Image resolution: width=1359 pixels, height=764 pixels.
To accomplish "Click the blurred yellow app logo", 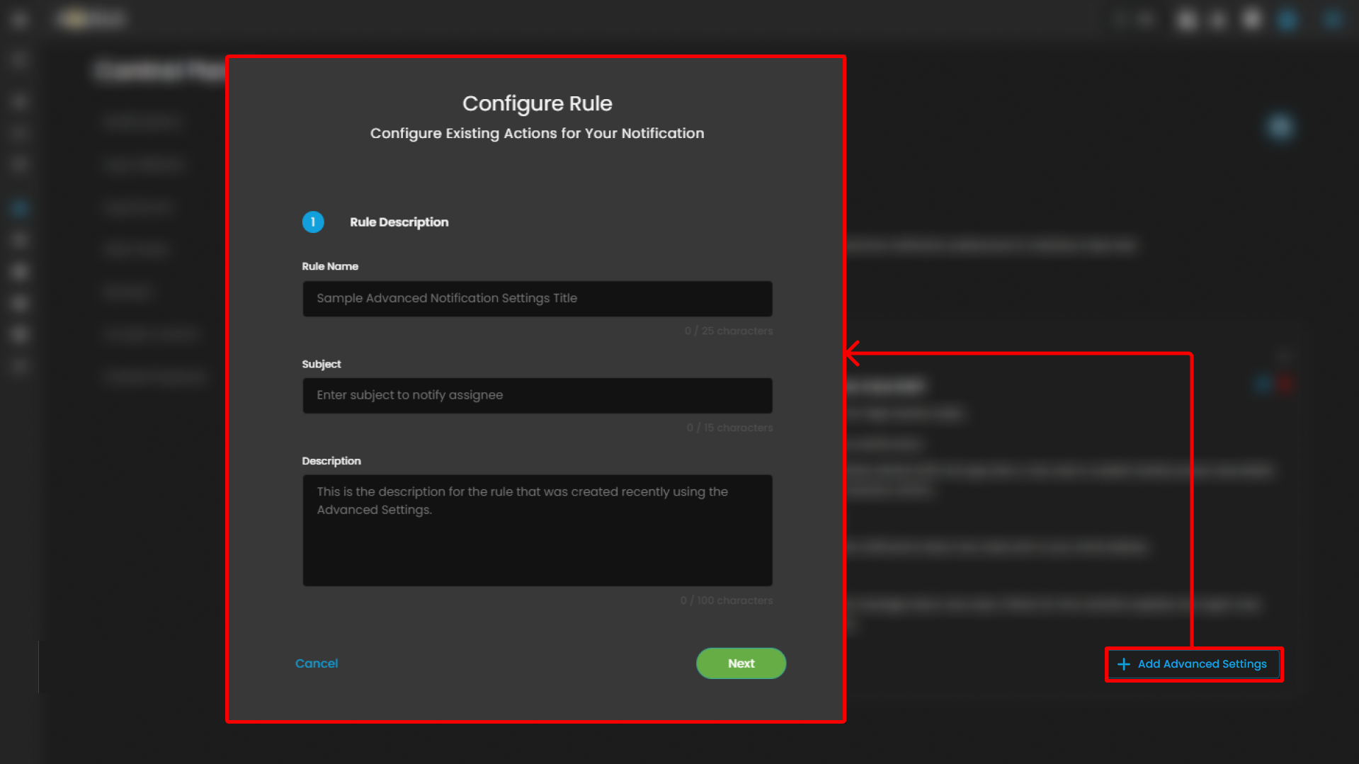I will [x=91, y=19].
